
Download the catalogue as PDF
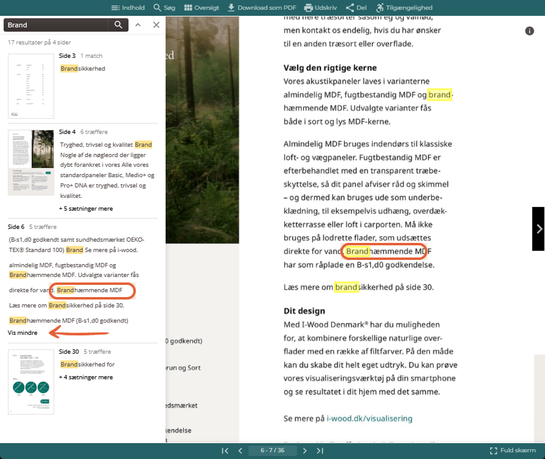[262, 8]
